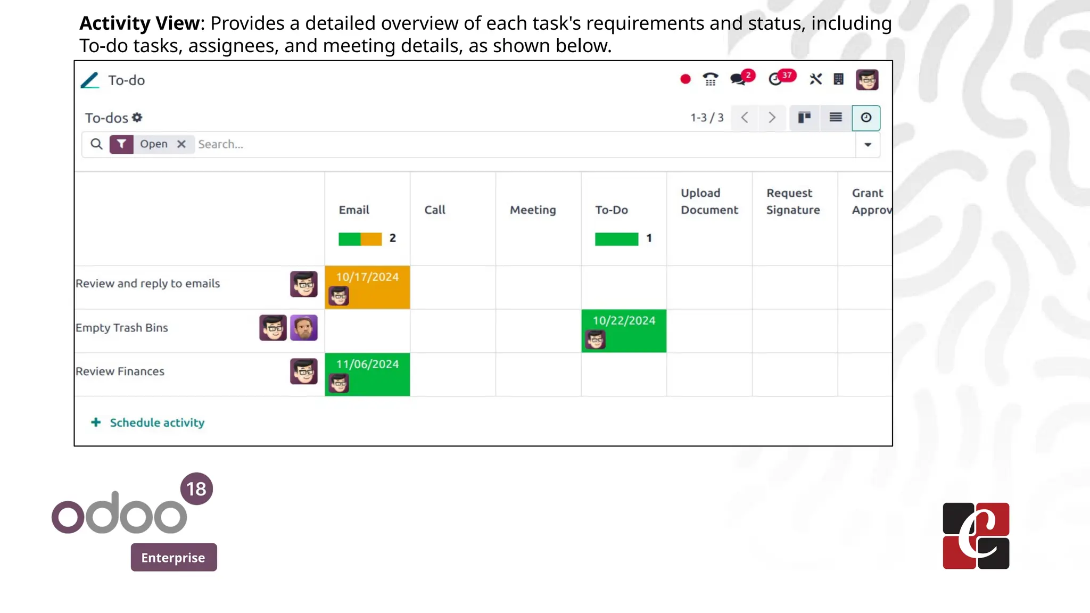This screenshot has height=613, width=1090.
Task: Click the count 2 next to the Email progress bar
Action: 393,238
